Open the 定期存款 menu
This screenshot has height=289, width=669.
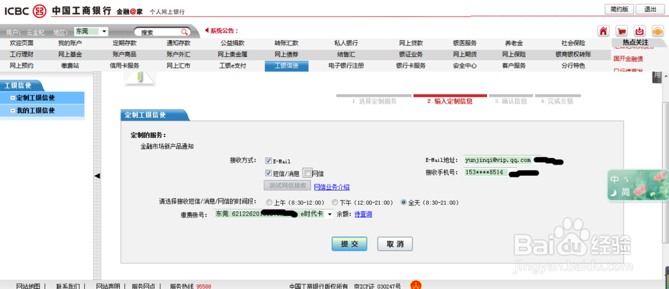pyautogui.click(x=124, y=43)
